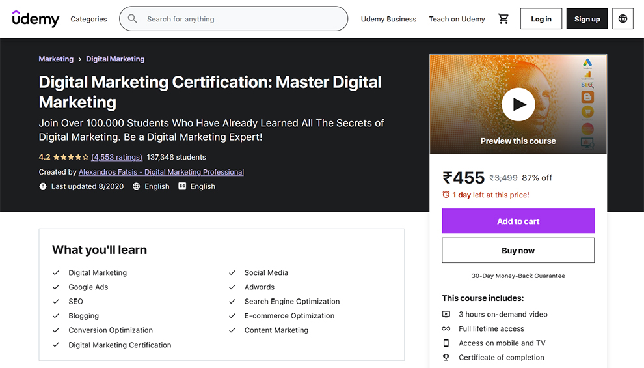Click the checkmark beside Digital Marketing
The image size is (644, 368).
click(x=56, y=273)
